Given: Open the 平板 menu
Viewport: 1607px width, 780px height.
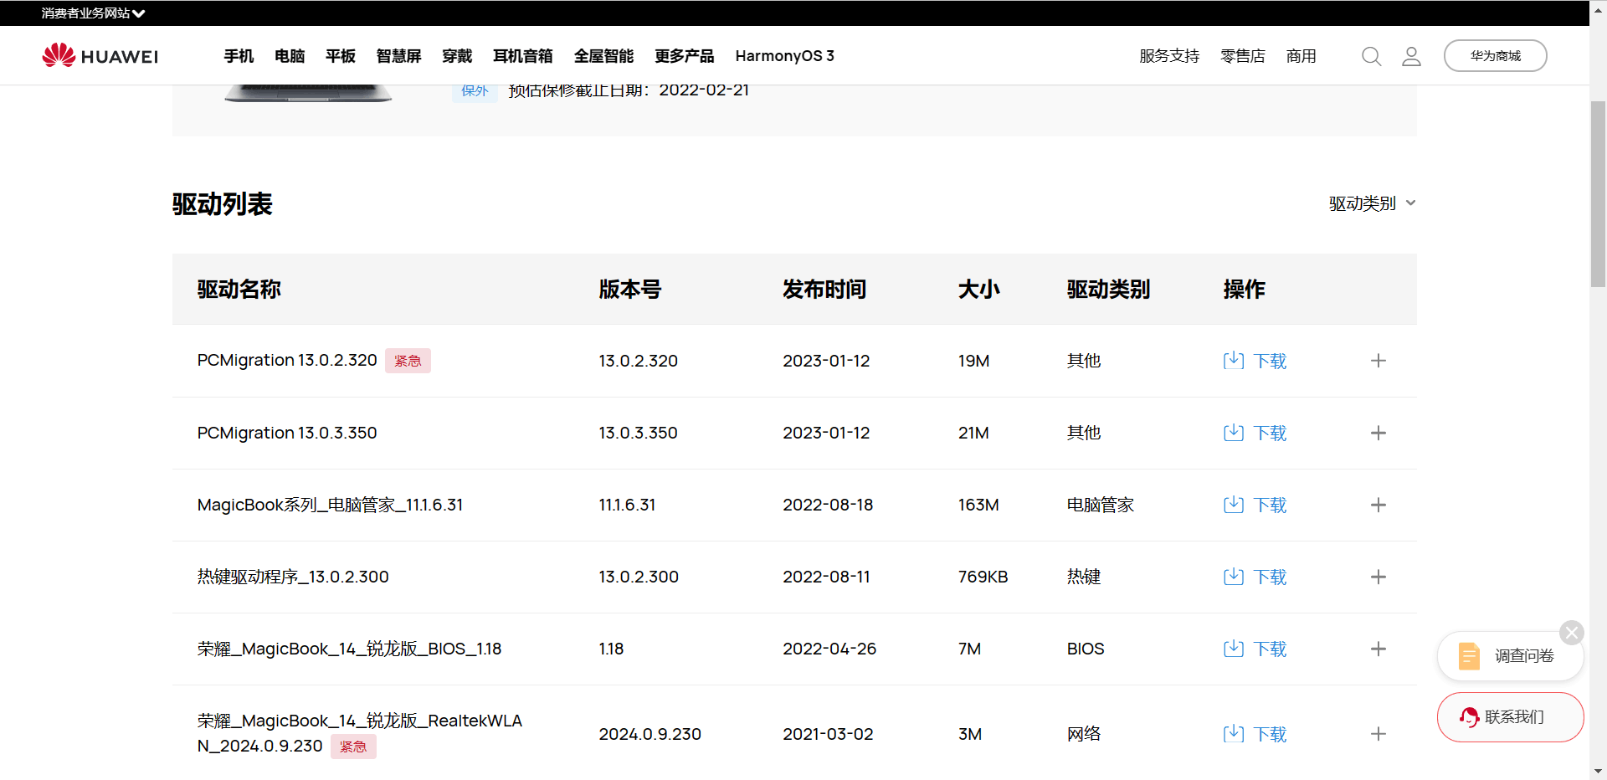Looking at the screenshot, I should click(341, 56).
